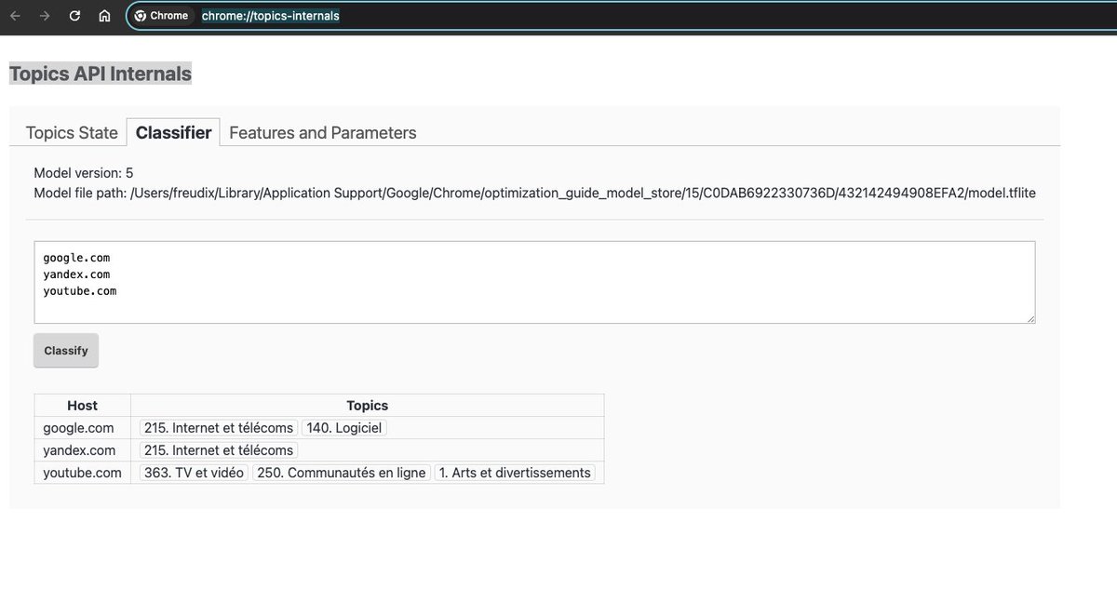Viewport: 1117px width, 602px height.
Task: Go back with the browser back arrow
Action: point(16,16)
